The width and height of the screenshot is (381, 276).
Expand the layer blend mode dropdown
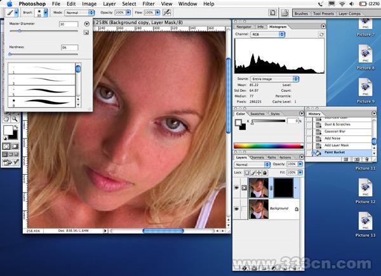pyautogui.click(x=251, y=164)
